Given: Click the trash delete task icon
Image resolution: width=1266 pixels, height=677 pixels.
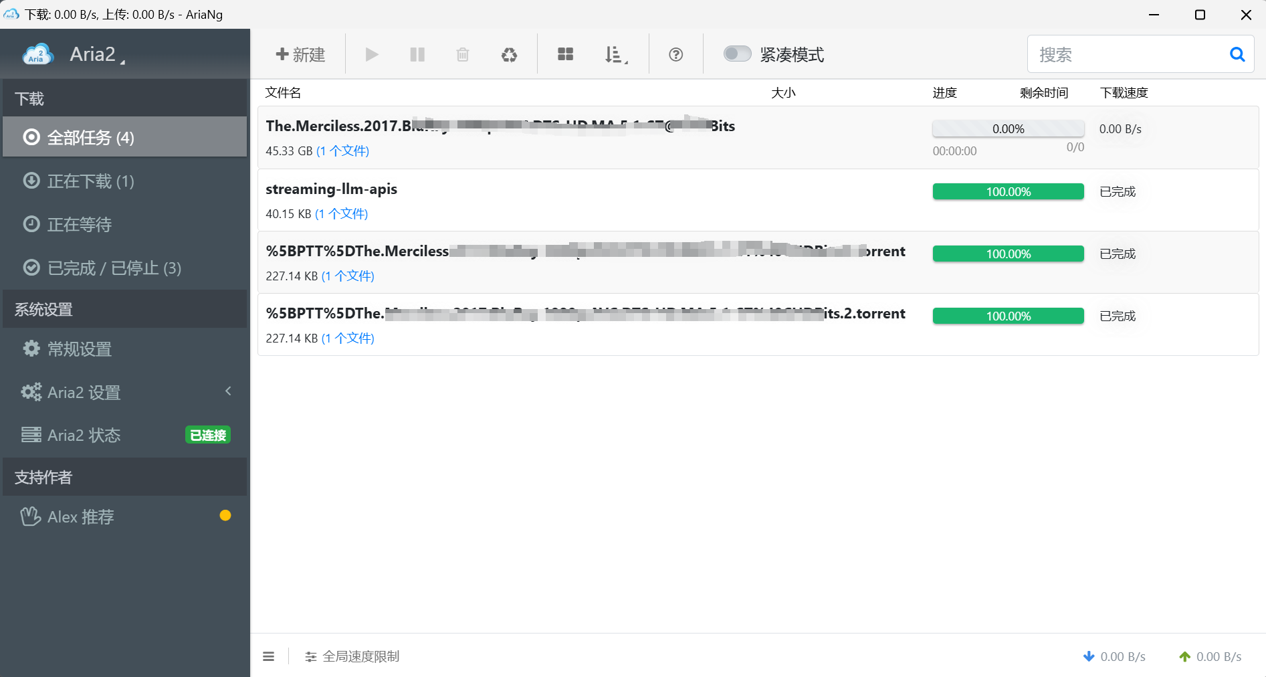Looking at the screenshot, I should 462,54.
